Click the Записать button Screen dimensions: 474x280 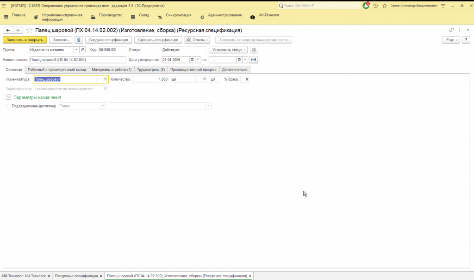tap(61, 40)
